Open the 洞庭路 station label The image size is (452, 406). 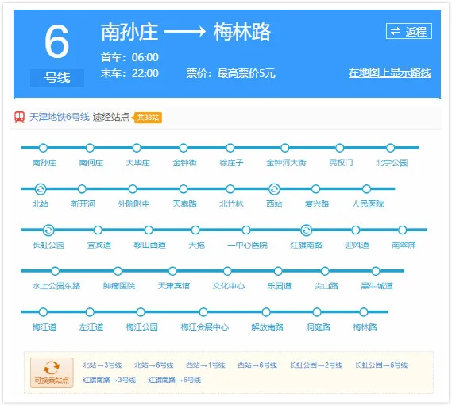coord(318,327)
